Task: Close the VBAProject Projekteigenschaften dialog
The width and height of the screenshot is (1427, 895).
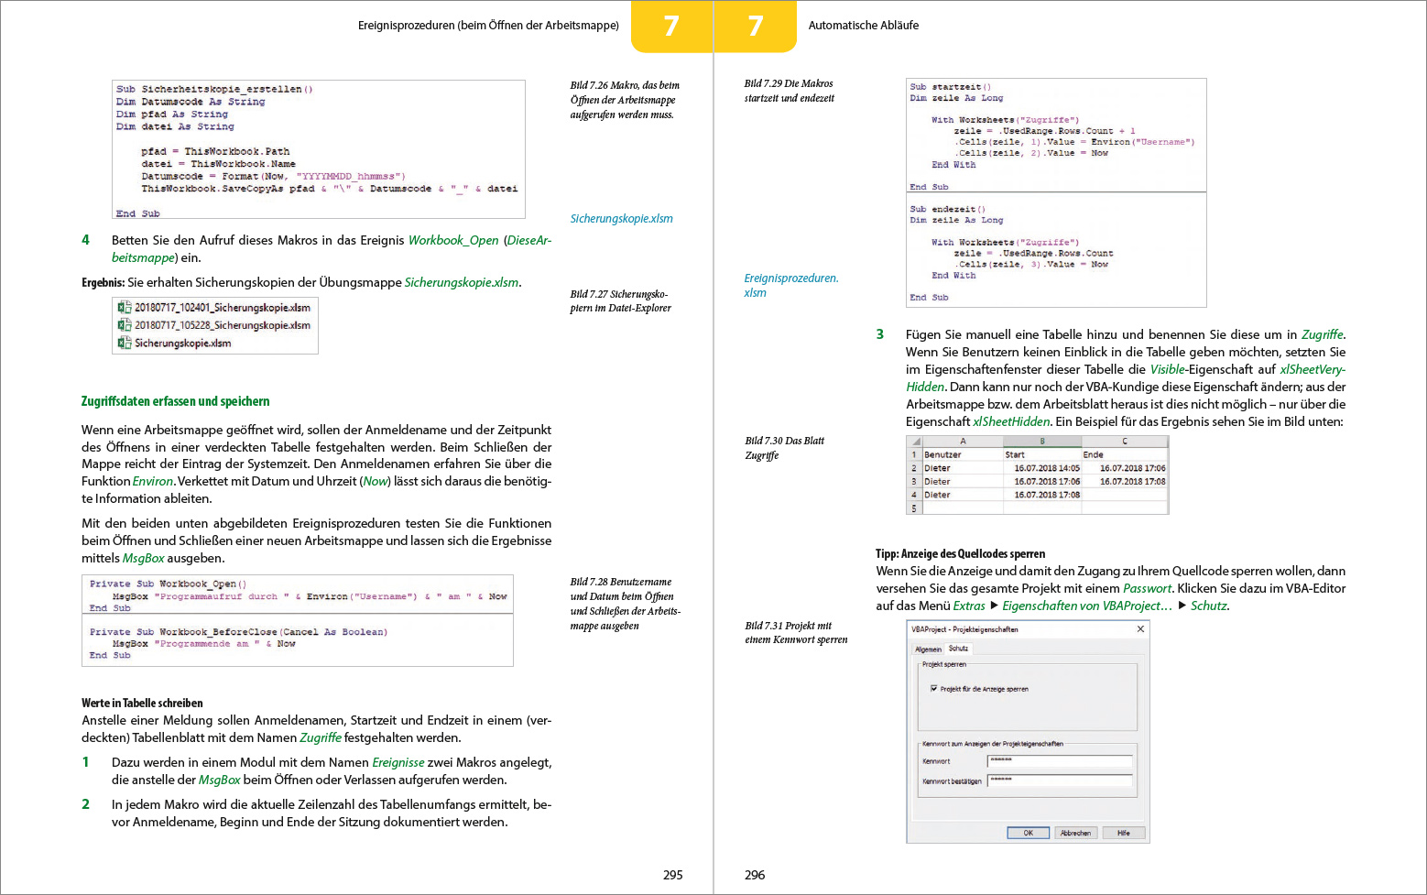Action: click(x=1140, y=629)
